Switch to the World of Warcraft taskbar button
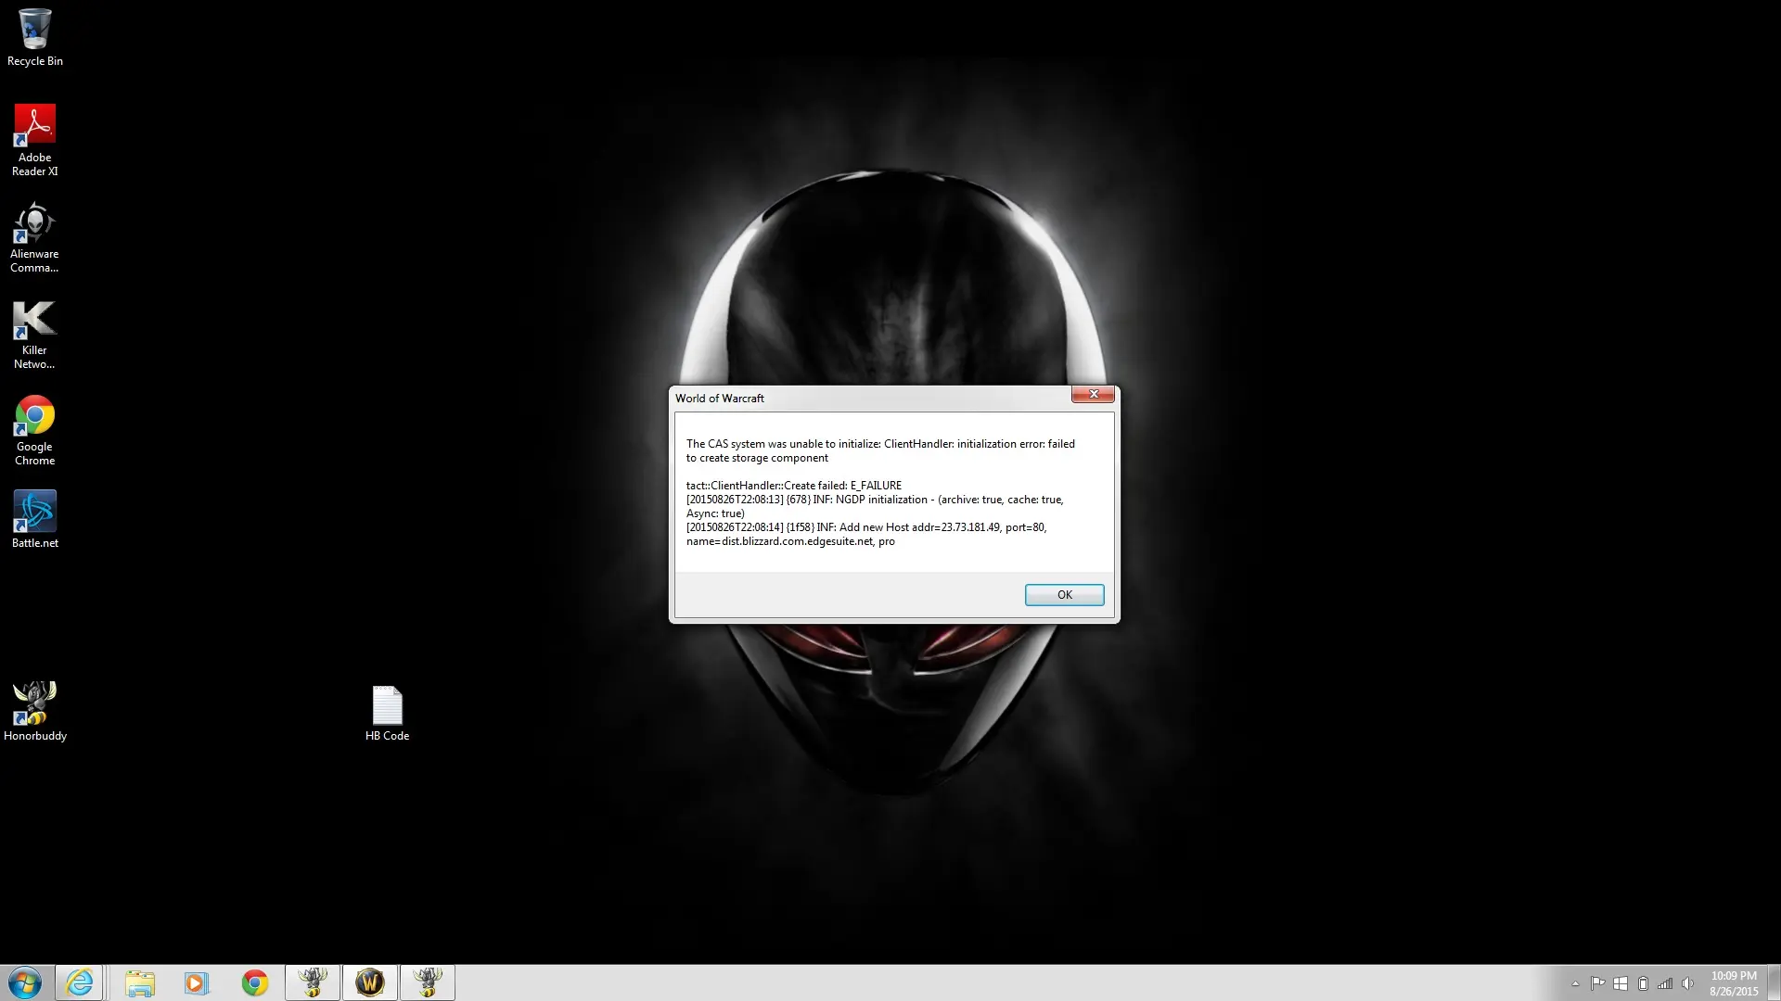This screenshot has width=1781, height=1001. pos(370,982)
